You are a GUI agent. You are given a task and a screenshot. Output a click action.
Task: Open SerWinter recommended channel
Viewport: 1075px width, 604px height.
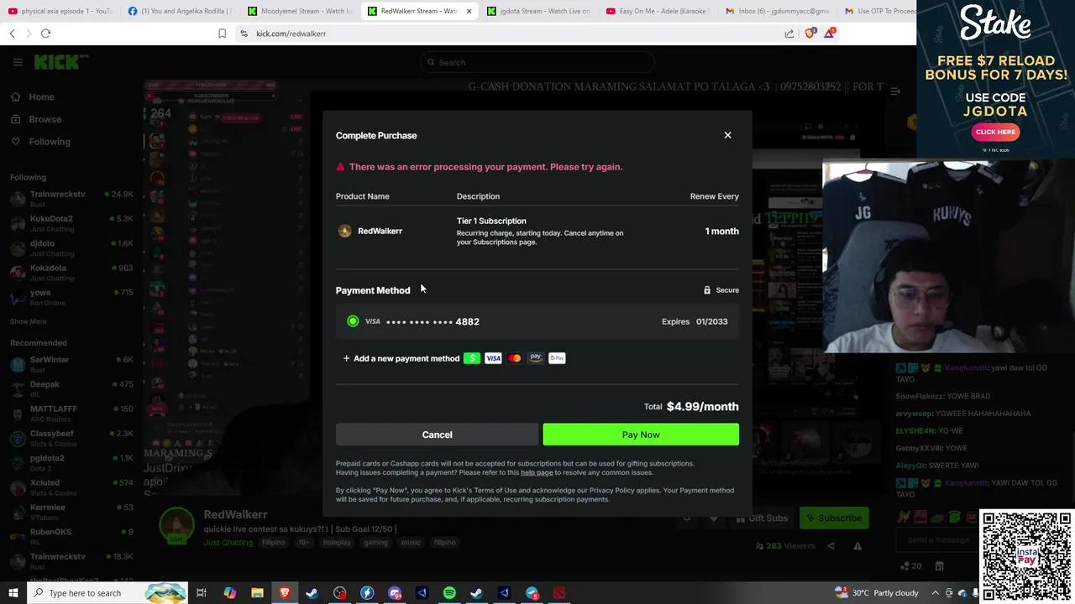point(71,364)
